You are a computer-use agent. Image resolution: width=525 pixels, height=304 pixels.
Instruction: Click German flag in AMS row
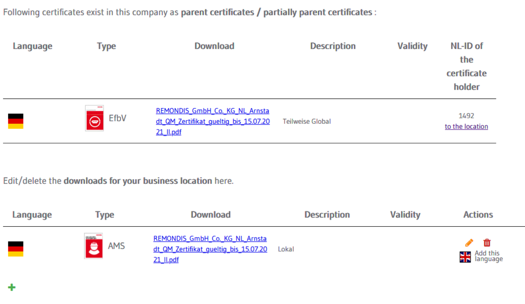click(16, 249)
